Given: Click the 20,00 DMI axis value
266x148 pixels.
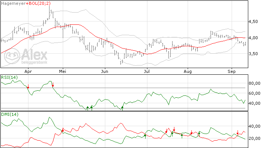Looking at the screenshot, I should [255, 138].
